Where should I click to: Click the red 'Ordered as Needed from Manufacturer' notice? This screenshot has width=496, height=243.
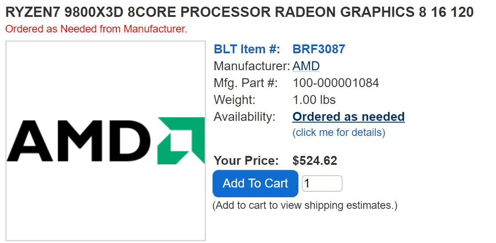[96, 29]
